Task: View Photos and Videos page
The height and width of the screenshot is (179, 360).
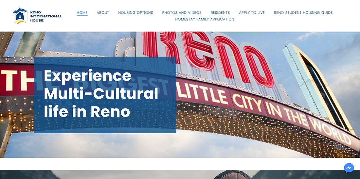Action: 182,13
